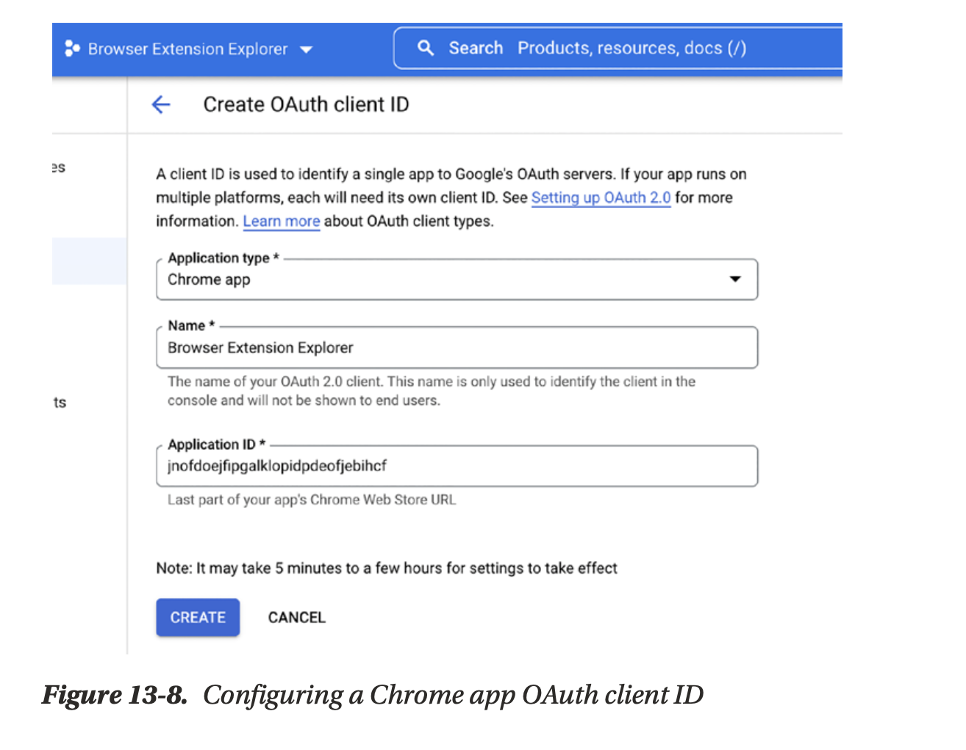Expand the Application type dropdown arrow
This screenshot has height=750, width=966.
[734, 279]
